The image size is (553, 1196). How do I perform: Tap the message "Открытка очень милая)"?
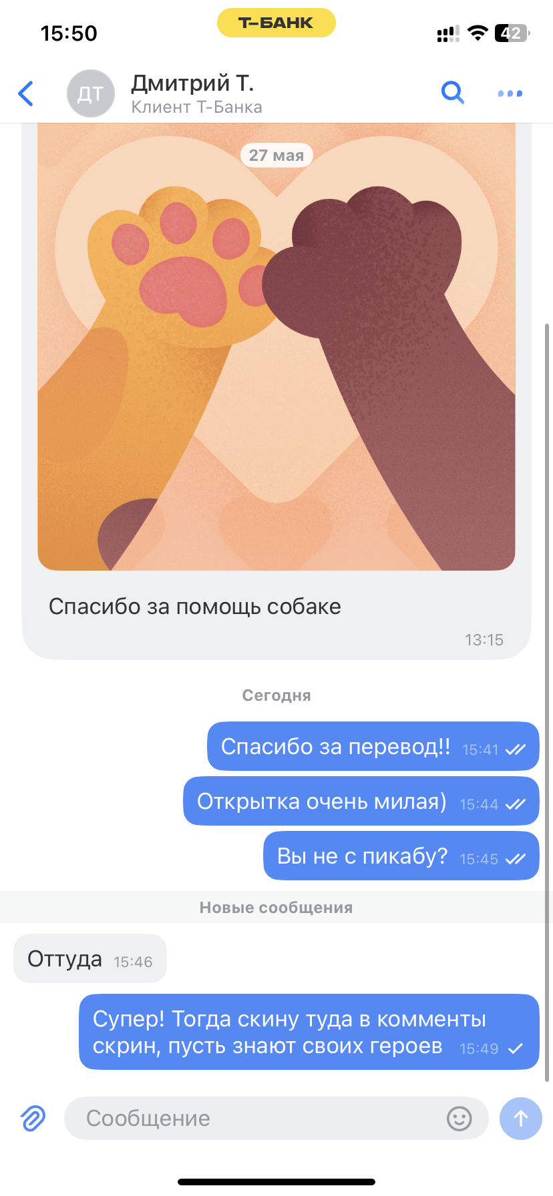(x=361, y=801)
